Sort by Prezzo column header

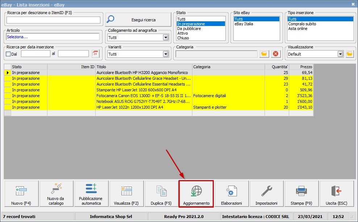(301, 67)
